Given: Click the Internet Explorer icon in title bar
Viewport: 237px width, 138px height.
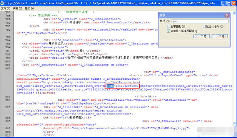Looking at the screenshot, I should tap(2, 3).
